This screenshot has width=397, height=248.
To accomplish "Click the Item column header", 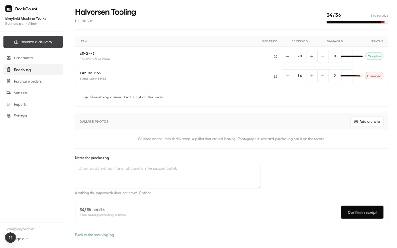I will 84,41.
